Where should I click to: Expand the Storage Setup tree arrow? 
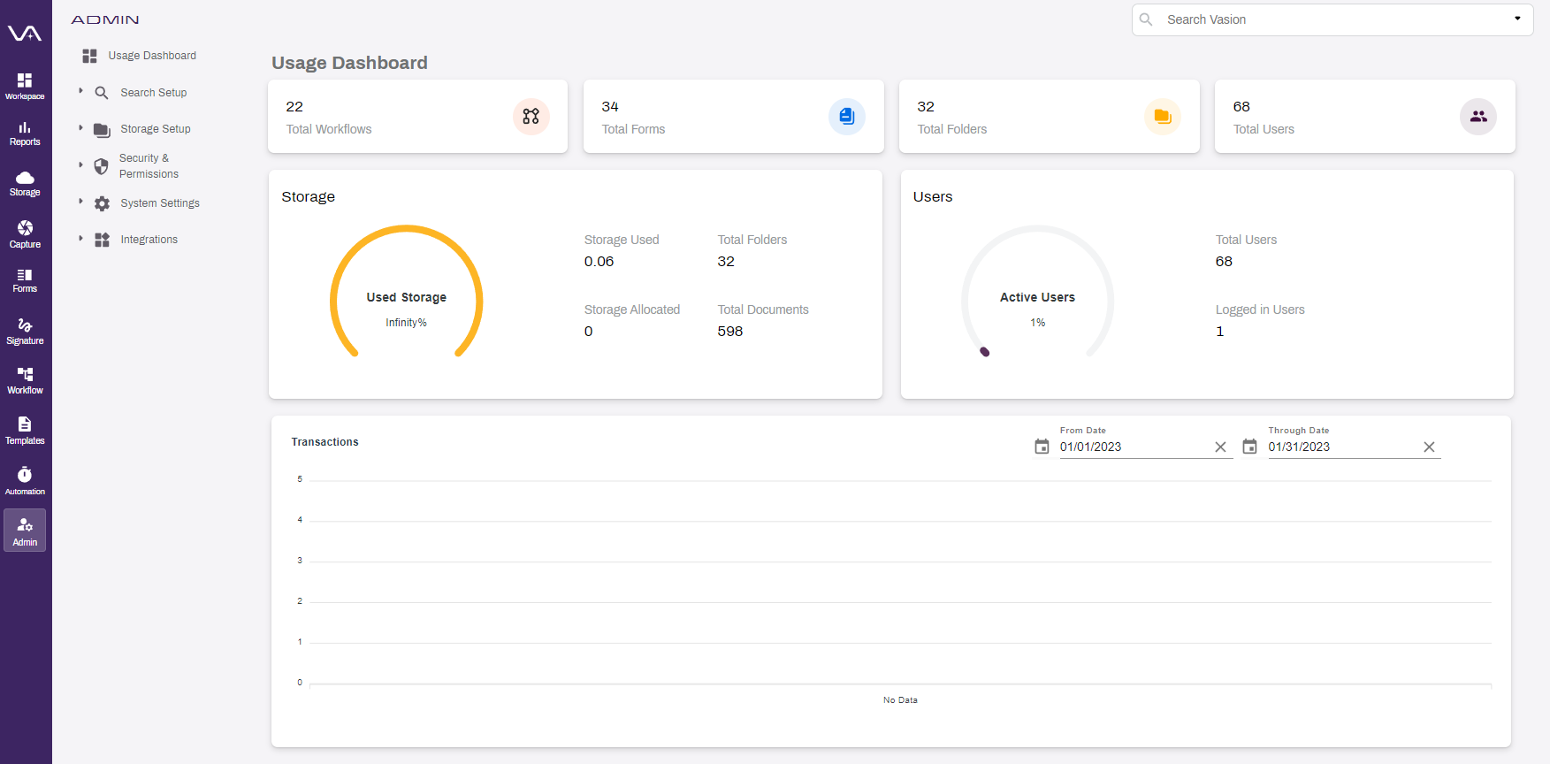(80, 128)
